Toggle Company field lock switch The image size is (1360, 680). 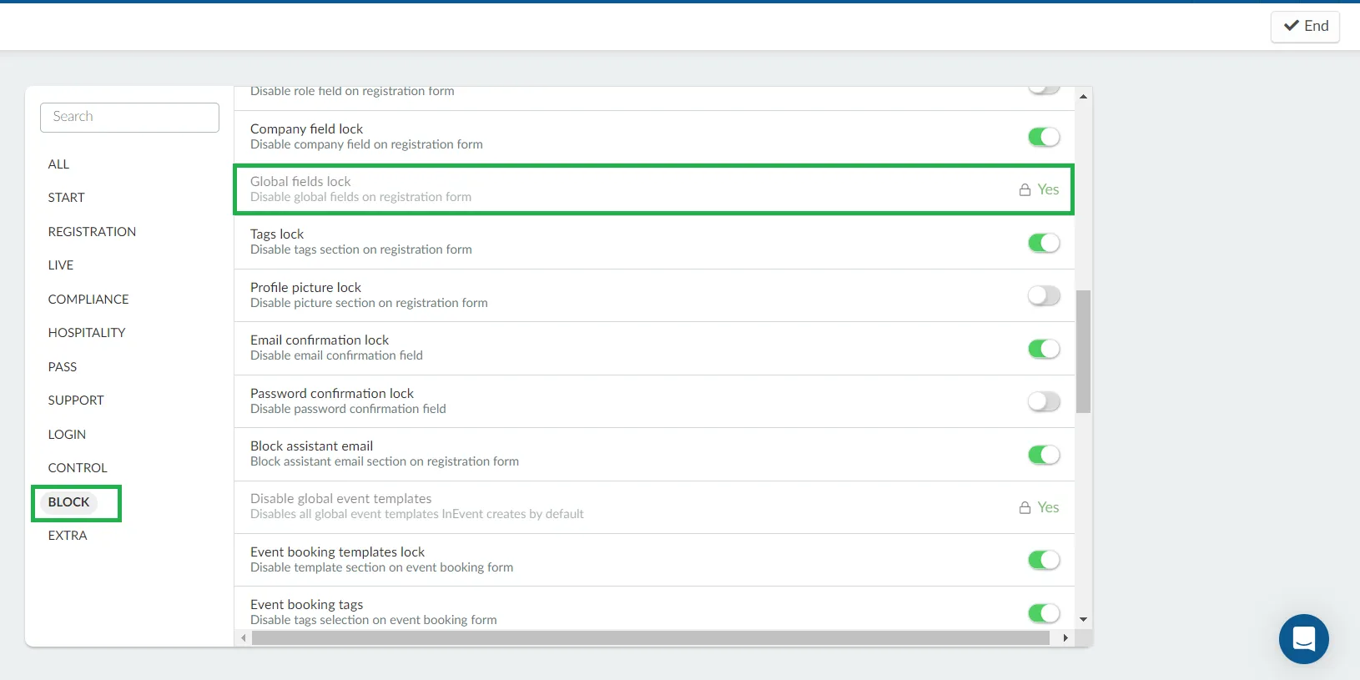(x=1044, y=137)
